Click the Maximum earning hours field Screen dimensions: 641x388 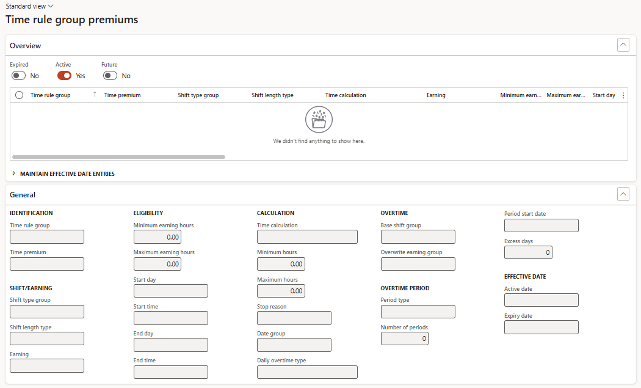pyautogui.click(x=158, y=264)
